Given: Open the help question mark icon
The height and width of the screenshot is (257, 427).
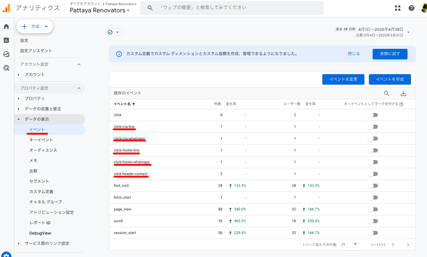Looking at the screenshot, I should coord(411,8).
